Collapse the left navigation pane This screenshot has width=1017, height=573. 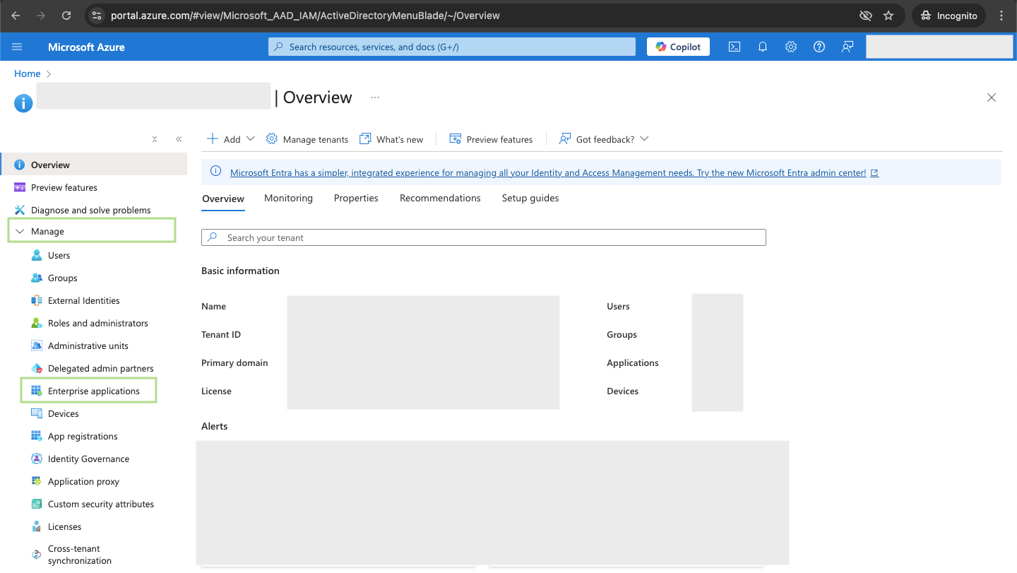179,139
